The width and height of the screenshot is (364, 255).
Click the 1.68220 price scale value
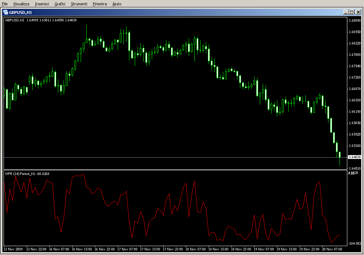[355, 43]
